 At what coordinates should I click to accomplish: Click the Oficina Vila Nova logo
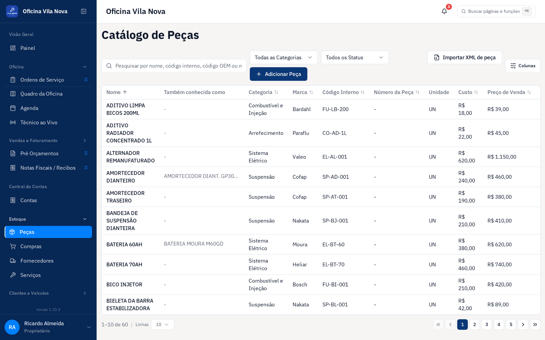point(12,11)
